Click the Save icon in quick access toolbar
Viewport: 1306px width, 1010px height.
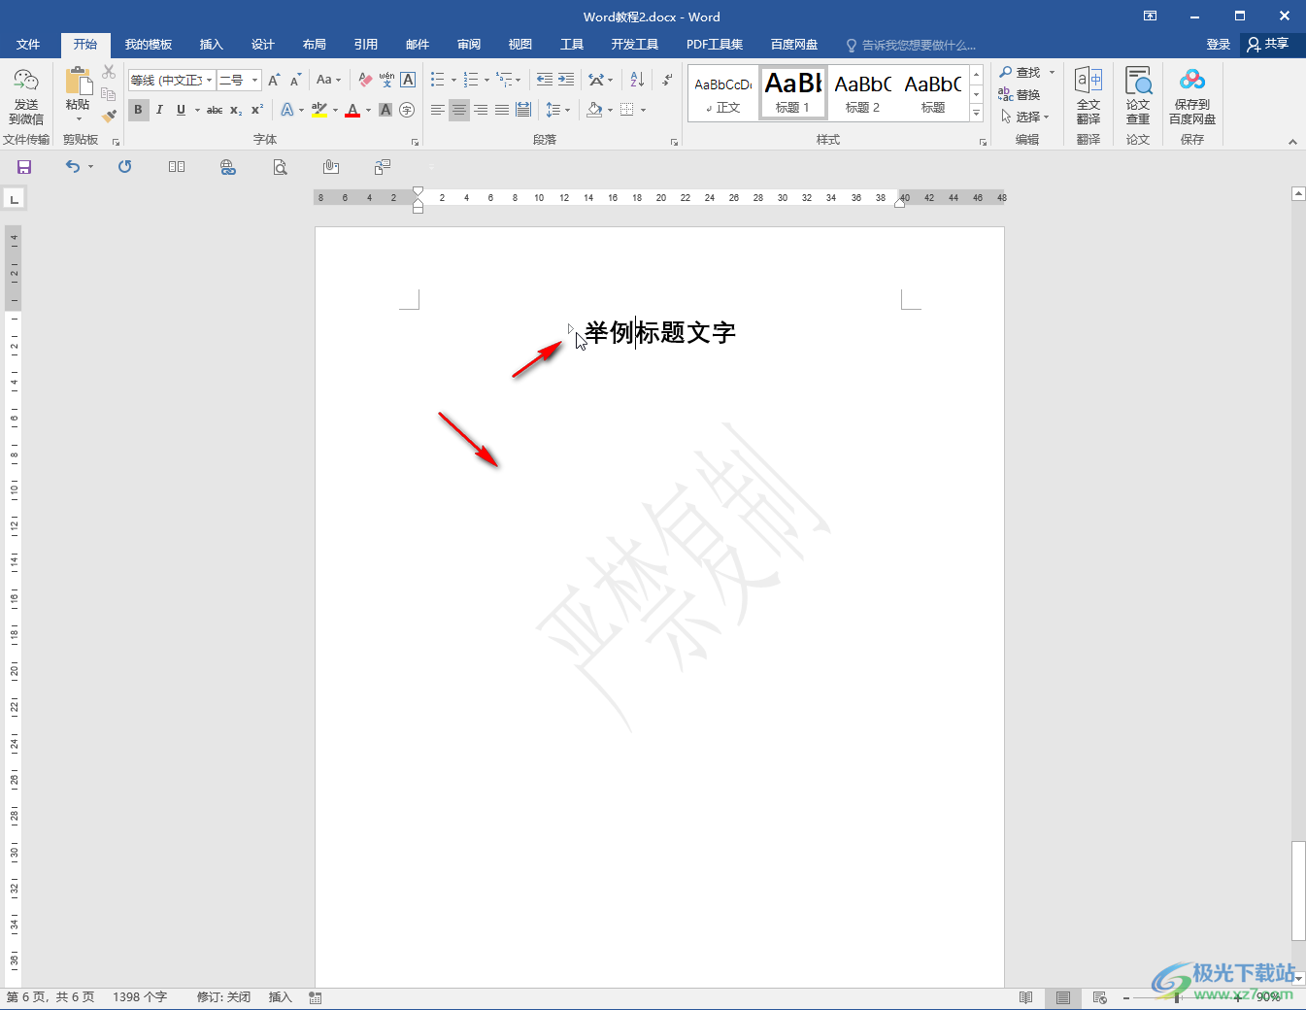click(24, 167)
